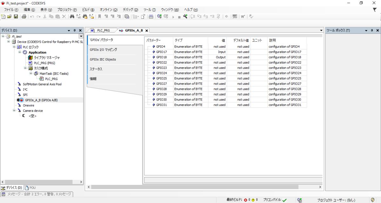Close the デバイス panel

pos(80,30)
